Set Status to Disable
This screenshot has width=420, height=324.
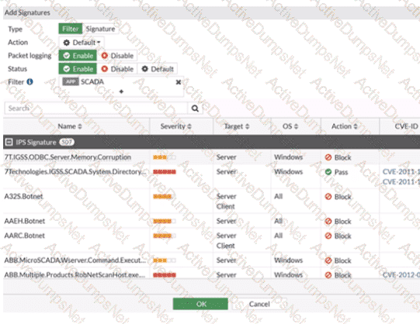[x=117, y=69]
